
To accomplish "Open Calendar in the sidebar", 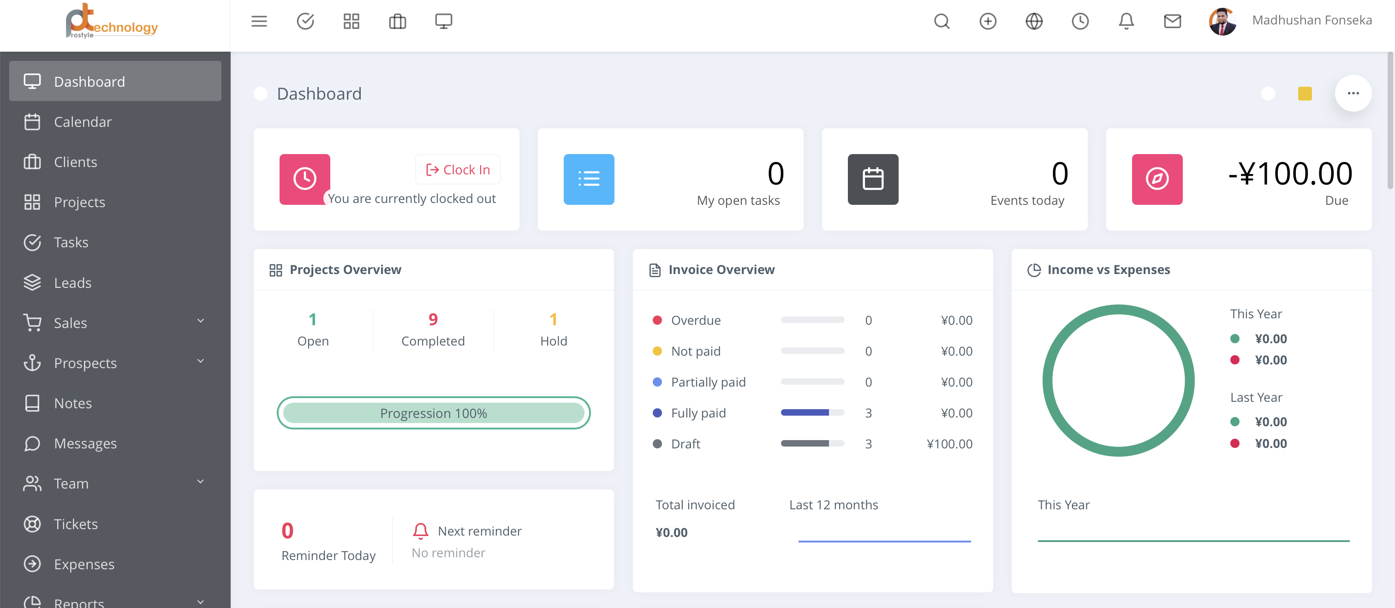I will [x=82, y=122].
